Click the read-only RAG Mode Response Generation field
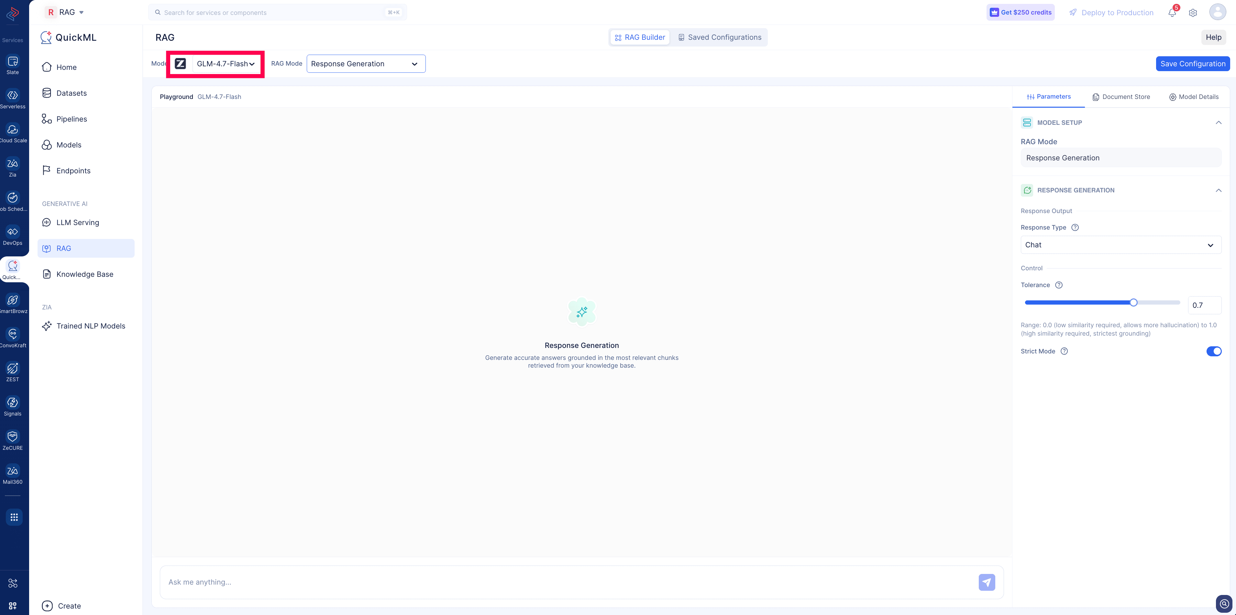The image size is (1236, 615). (x=1121, y=158)
